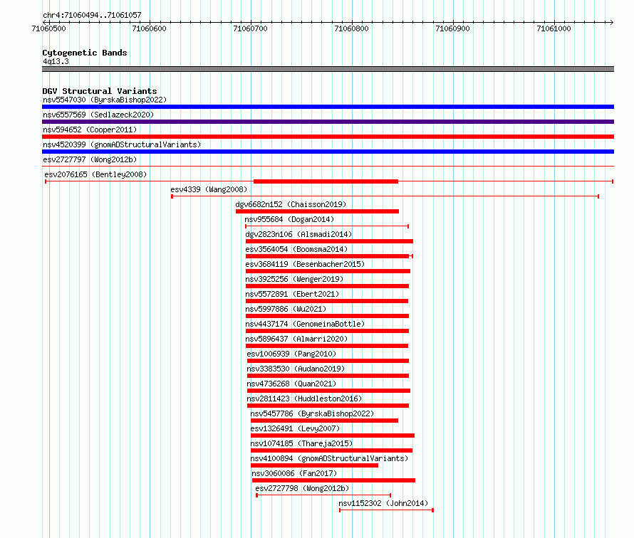
Task: Open nsv4100894 (gnomADStructuralVariants) label
Action: coord(329,458)
